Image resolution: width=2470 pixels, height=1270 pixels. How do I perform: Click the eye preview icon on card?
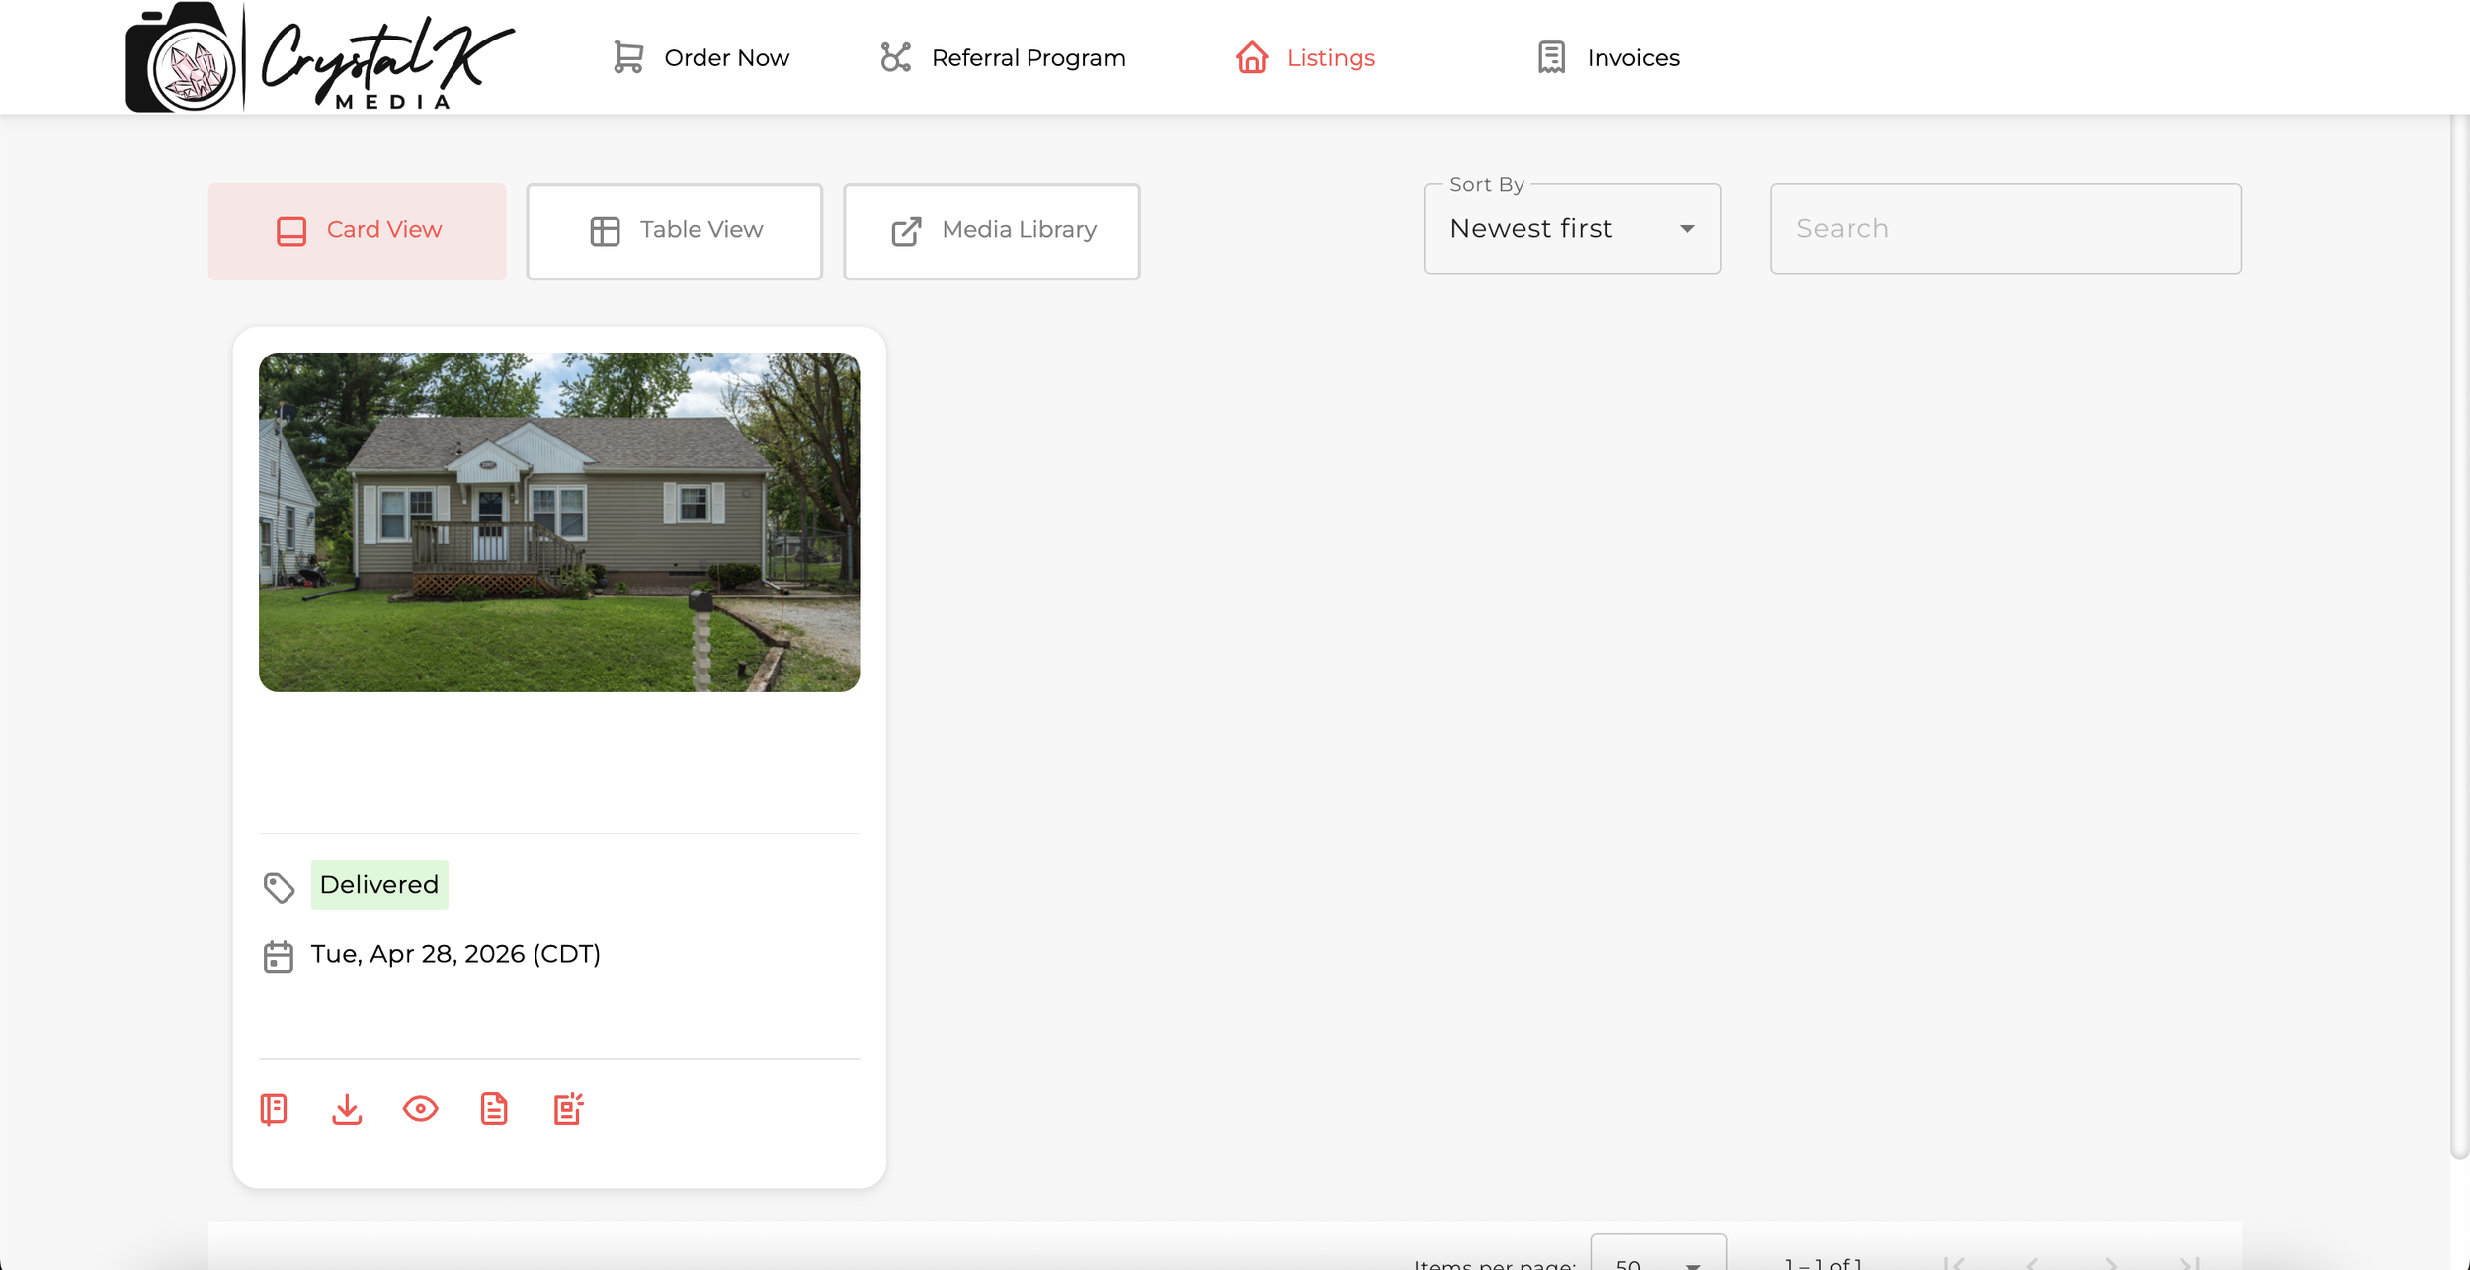421,1109
